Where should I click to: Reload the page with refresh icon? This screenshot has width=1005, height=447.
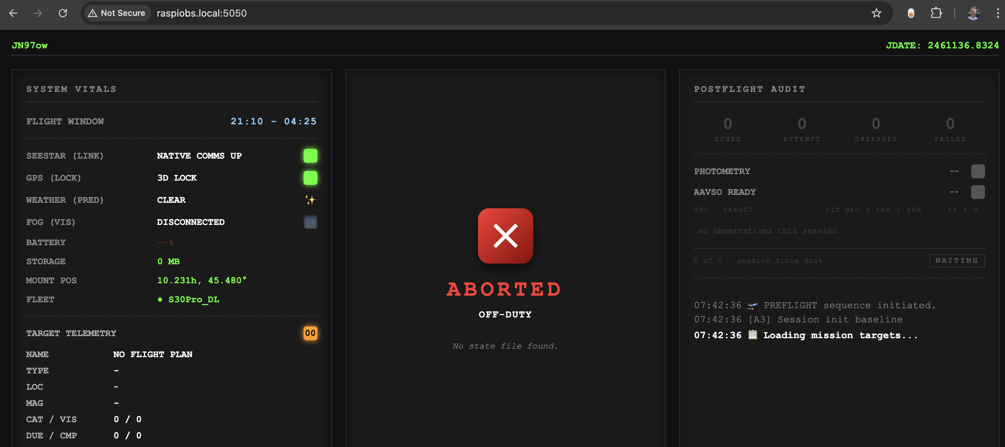click(x=63, y=13)
